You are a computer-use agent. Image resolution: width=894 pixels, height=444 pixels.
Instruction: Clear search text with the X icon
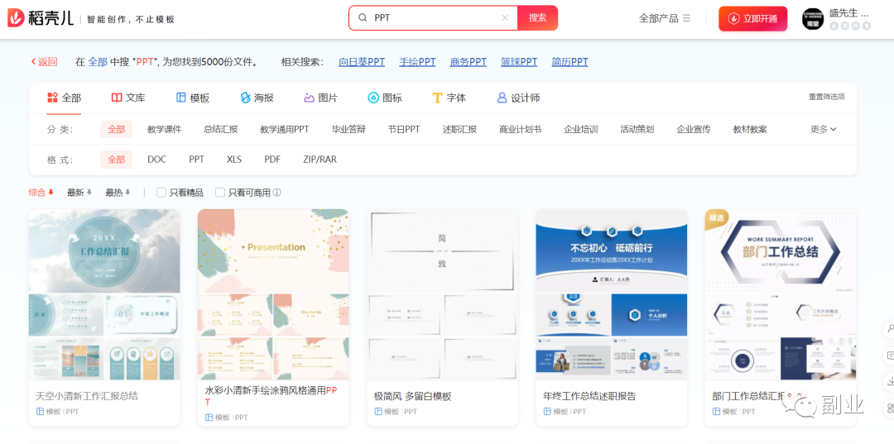(x=505, y=17)
